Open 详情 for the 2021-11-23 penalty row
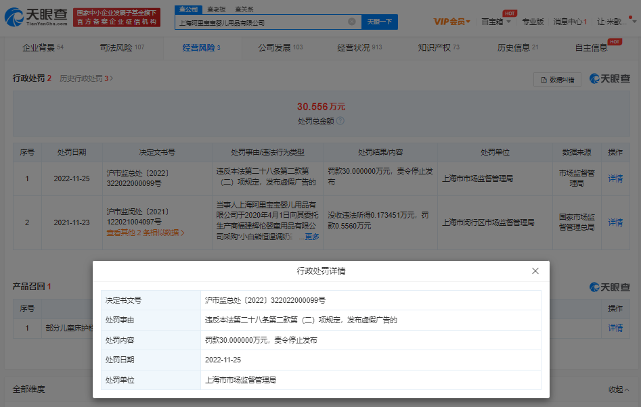This screenshot has width=641, height=407. click(615, 222)
